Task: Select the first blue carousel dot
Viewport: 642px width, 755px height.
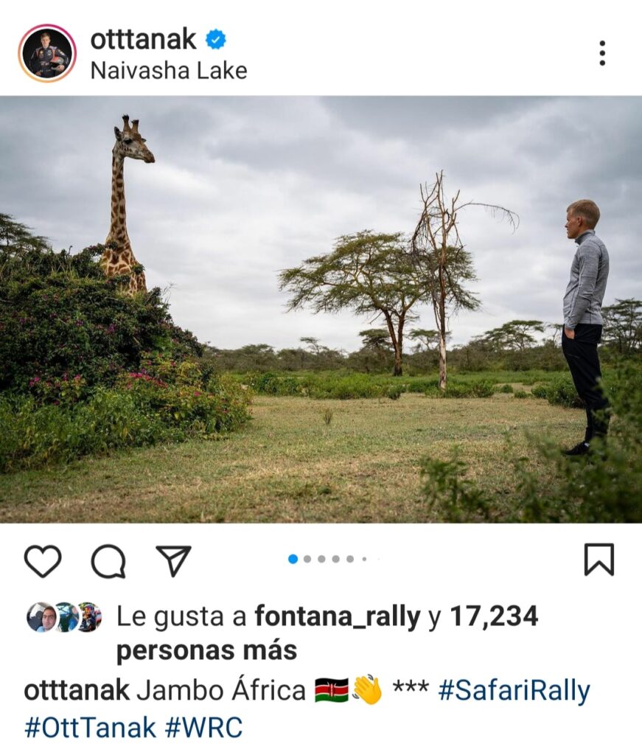Action: click(x=293, y=559)
